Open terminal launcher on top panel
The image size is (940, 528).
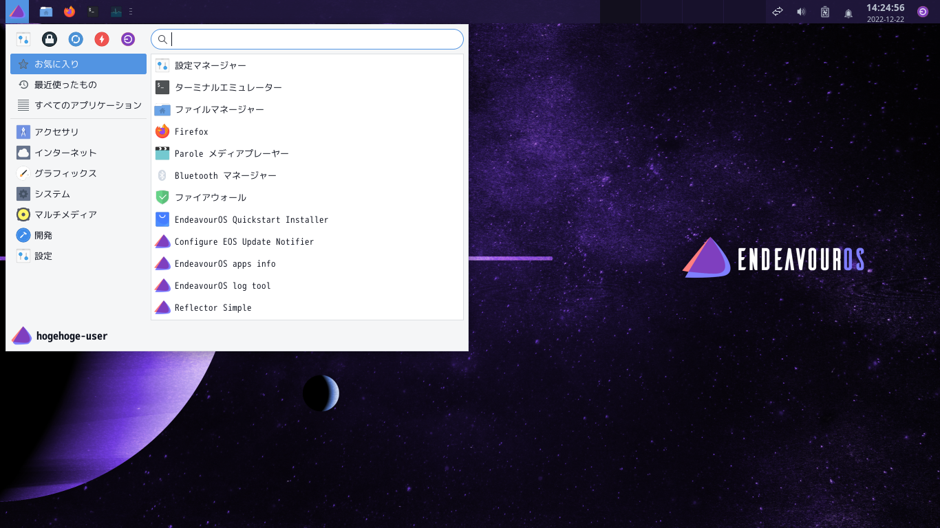pyautogui.click(x=92, y=11)
